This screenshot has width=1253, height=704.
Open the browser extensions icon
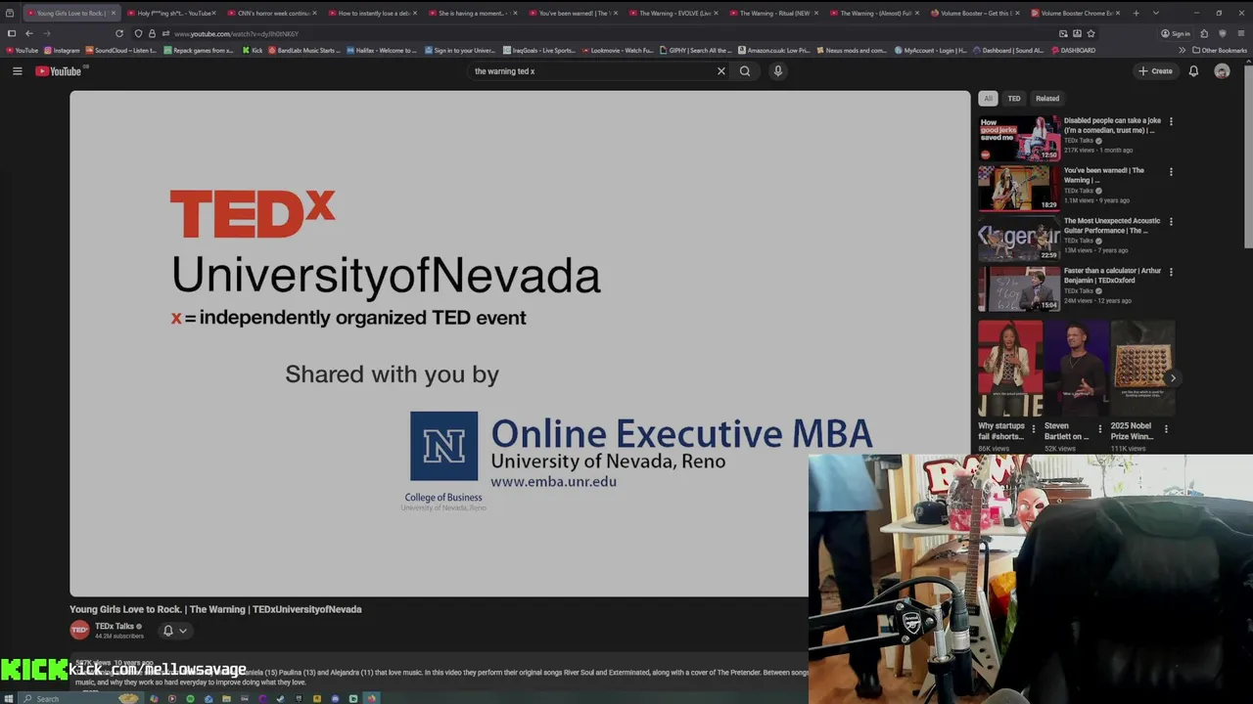(x=1204, y=33)
